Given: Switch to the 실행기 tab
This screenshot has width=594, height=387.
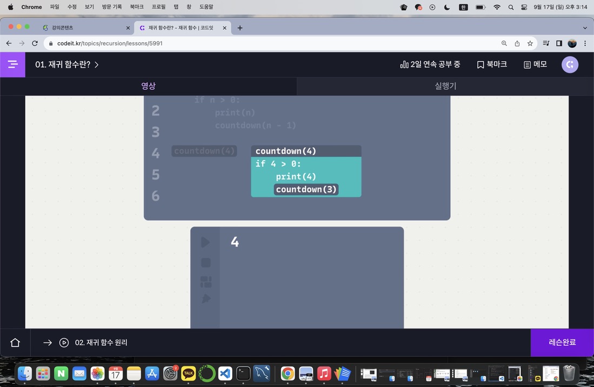Looking at the screenshot, I should (445, 86).
